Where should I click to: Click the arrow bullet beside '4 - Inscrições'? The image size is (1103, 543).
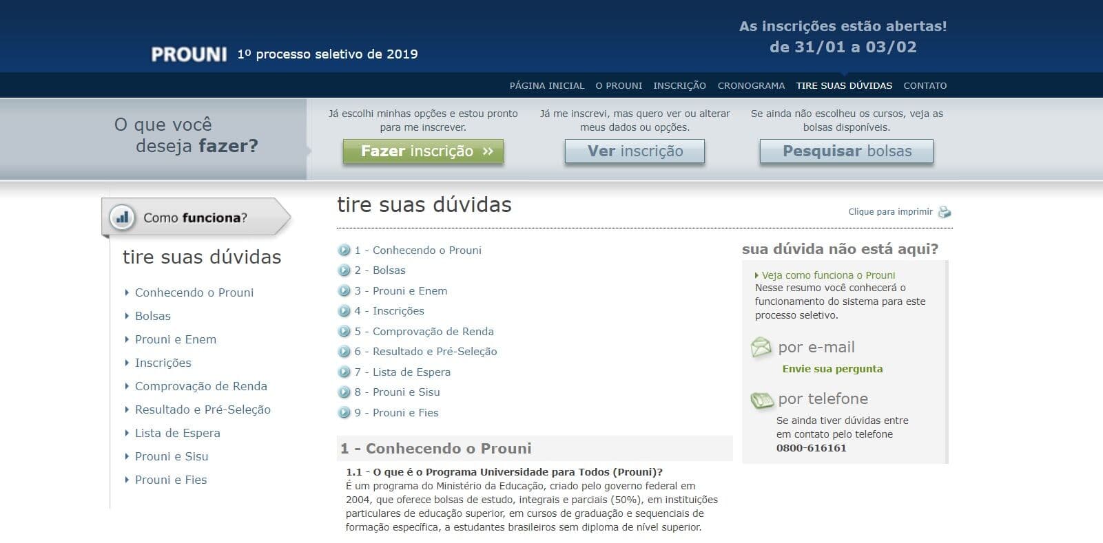[x=344, y=311]
